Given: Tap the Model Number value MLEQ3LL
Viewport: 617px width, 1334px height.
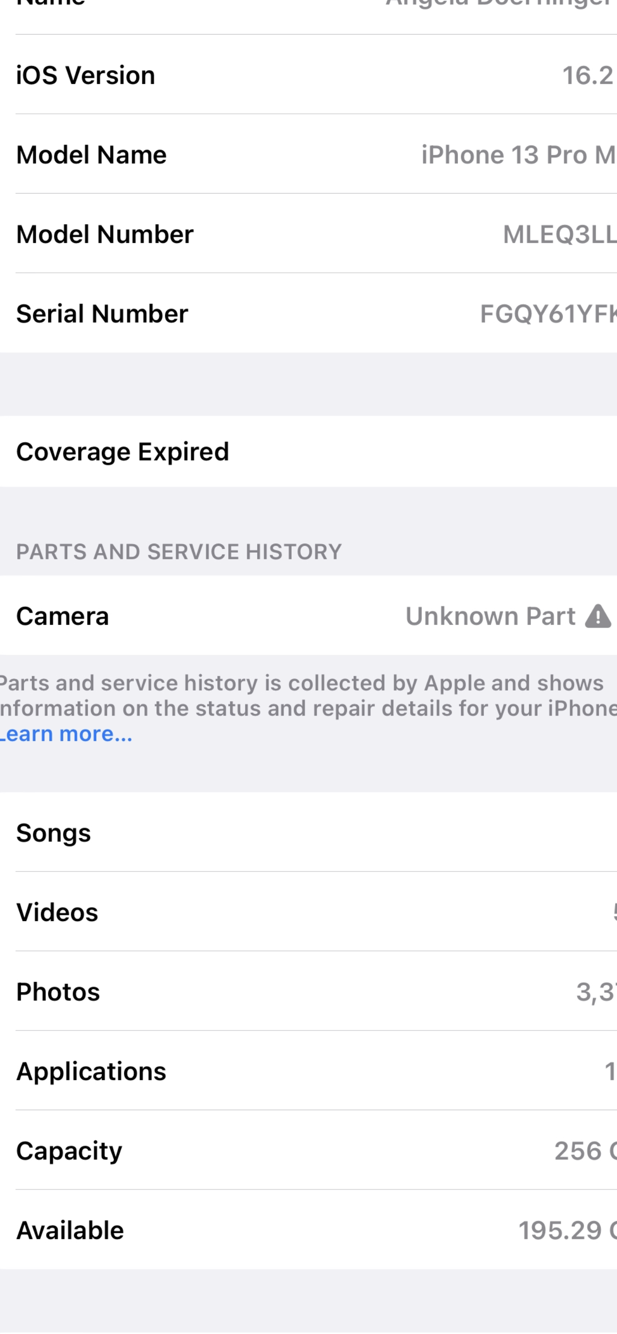Looking at the screenshot, I should (x=558, y=235).
